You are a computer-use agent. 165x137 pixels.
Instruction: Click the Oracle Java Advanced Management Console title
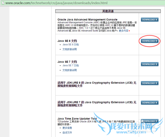pyautogui.click(x=87, y=19)
